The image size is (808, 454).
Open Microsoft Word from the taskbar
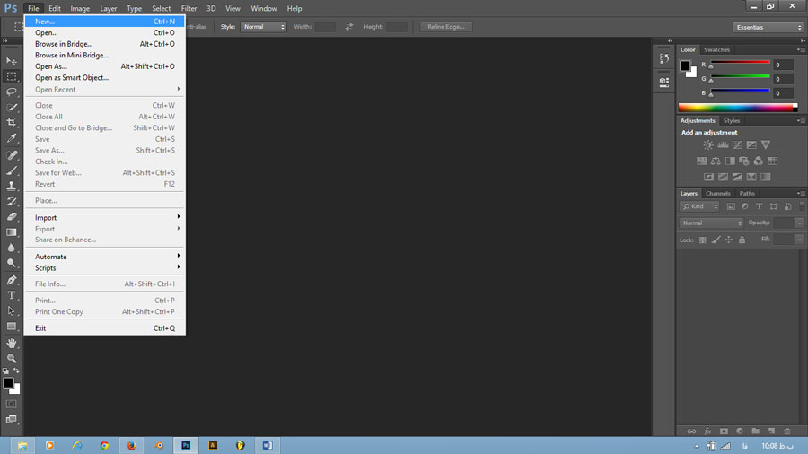tap(267, 445)
